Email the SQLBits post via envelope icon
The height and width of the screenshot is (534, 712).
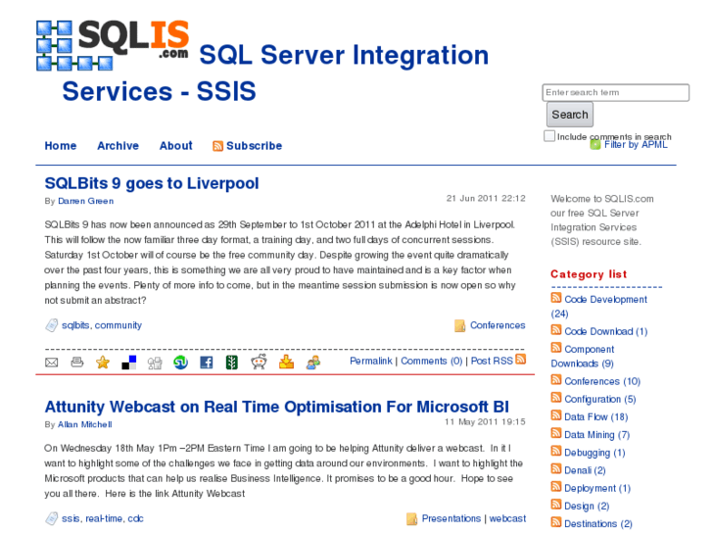51,363
